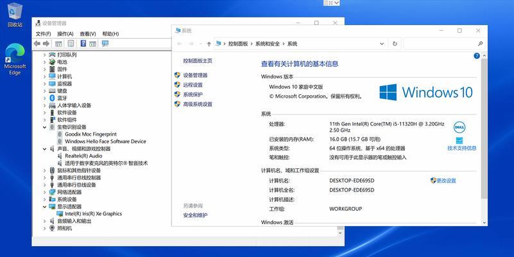Image resolution: width=514 pixels, height=257 pixels.
Task: Select the 监视器 category icon
Action: point(52,84)
